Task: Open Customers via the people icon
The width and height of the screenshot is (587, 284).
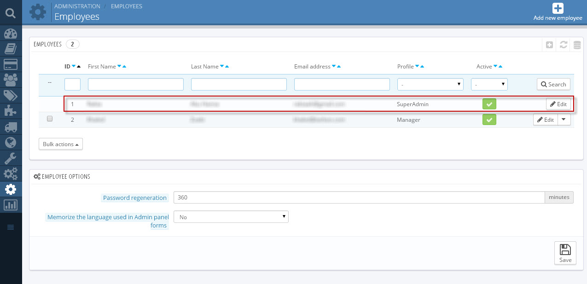Action: pyautogui.click(x=11, y=80)
